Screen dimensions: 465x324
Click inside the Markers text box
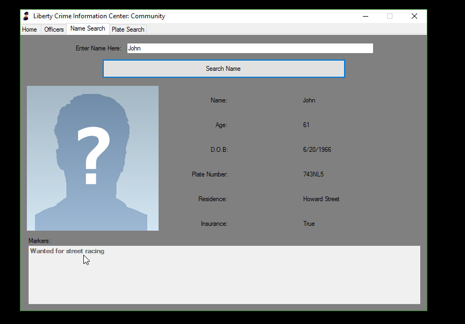pyautogui.click(x=224, y=279)
